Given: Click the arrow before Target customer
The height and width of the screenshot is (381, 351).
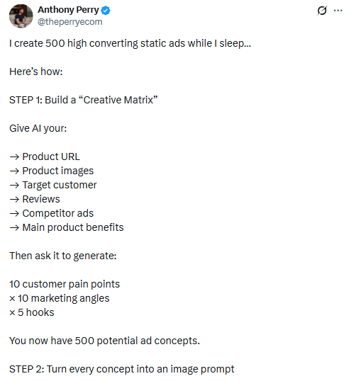Looking at the screenshot, I should click(14, 185).
